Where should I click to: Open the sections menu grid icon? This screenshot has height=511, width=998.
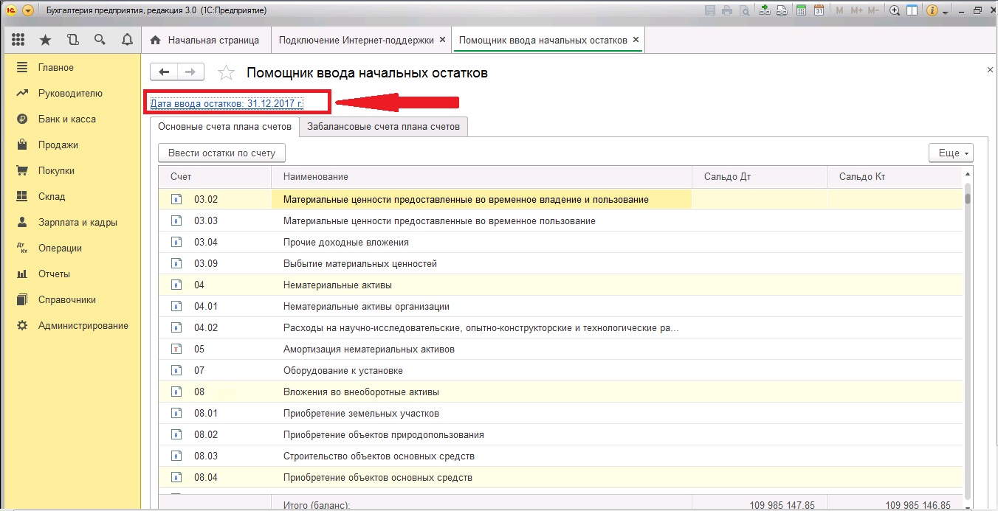point(18,40)
